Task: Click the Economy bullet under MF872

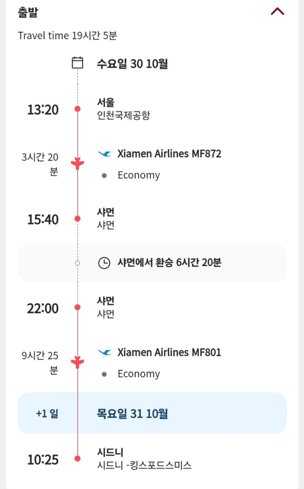Action: point(104,176)
